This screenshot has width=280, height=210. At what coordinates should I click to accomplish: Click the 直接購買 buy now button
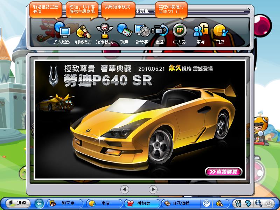223,172
